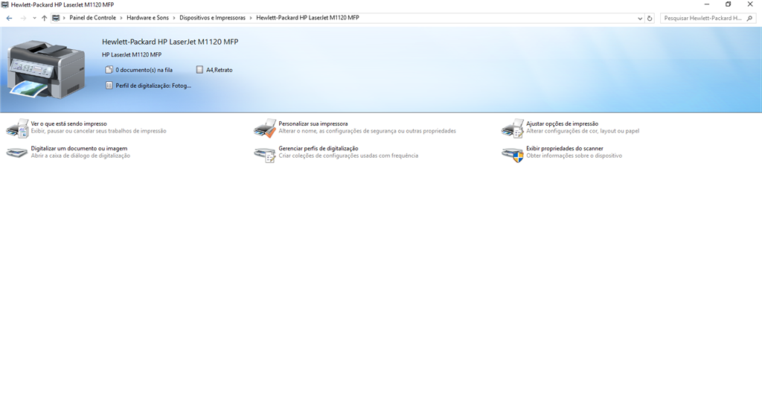Click 'Obter informações sobre o dispositivo' text
This screenshot has width=762, height=407.
(x=574, y=156)
